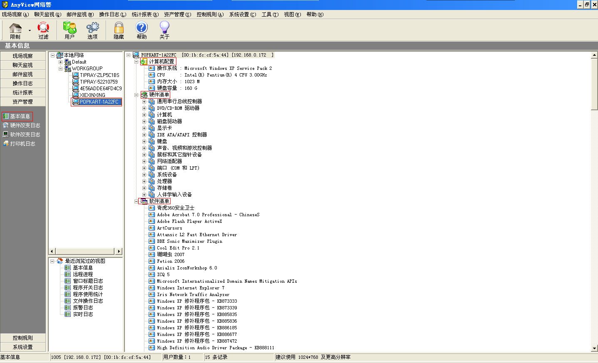The height and width of the screenshot is (363, 598).
Task: Open 打印机日志 sidebar item
Action: pos(19,143)
